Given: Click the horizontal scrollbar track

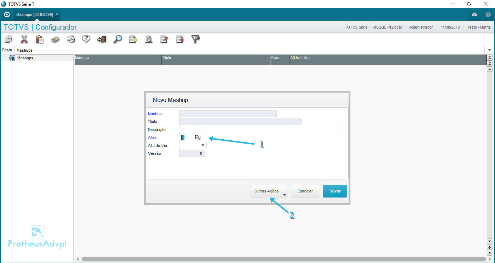Looking at the screenshot, I should click(284, 259).
